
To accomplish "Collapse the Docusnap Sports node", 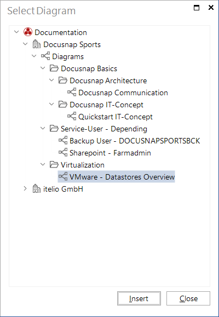I will point(25,44).
